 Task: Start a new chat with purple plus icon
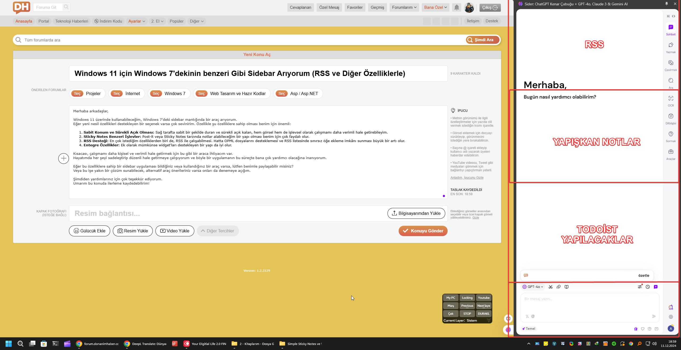[656, 287]
